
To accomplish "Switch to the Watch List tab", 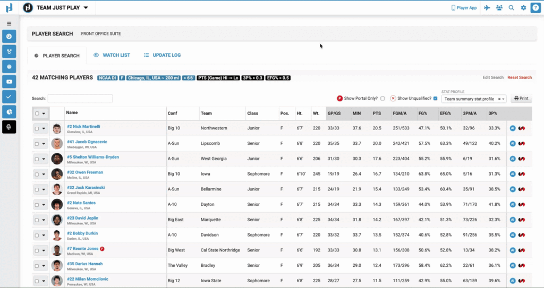I will (112, 55).
